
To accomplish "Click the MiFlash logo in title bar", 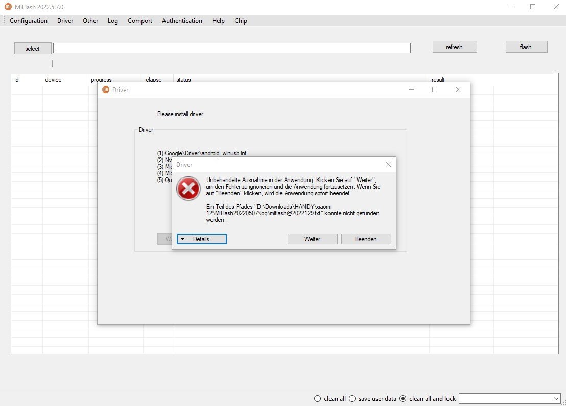I will [8, 7].
